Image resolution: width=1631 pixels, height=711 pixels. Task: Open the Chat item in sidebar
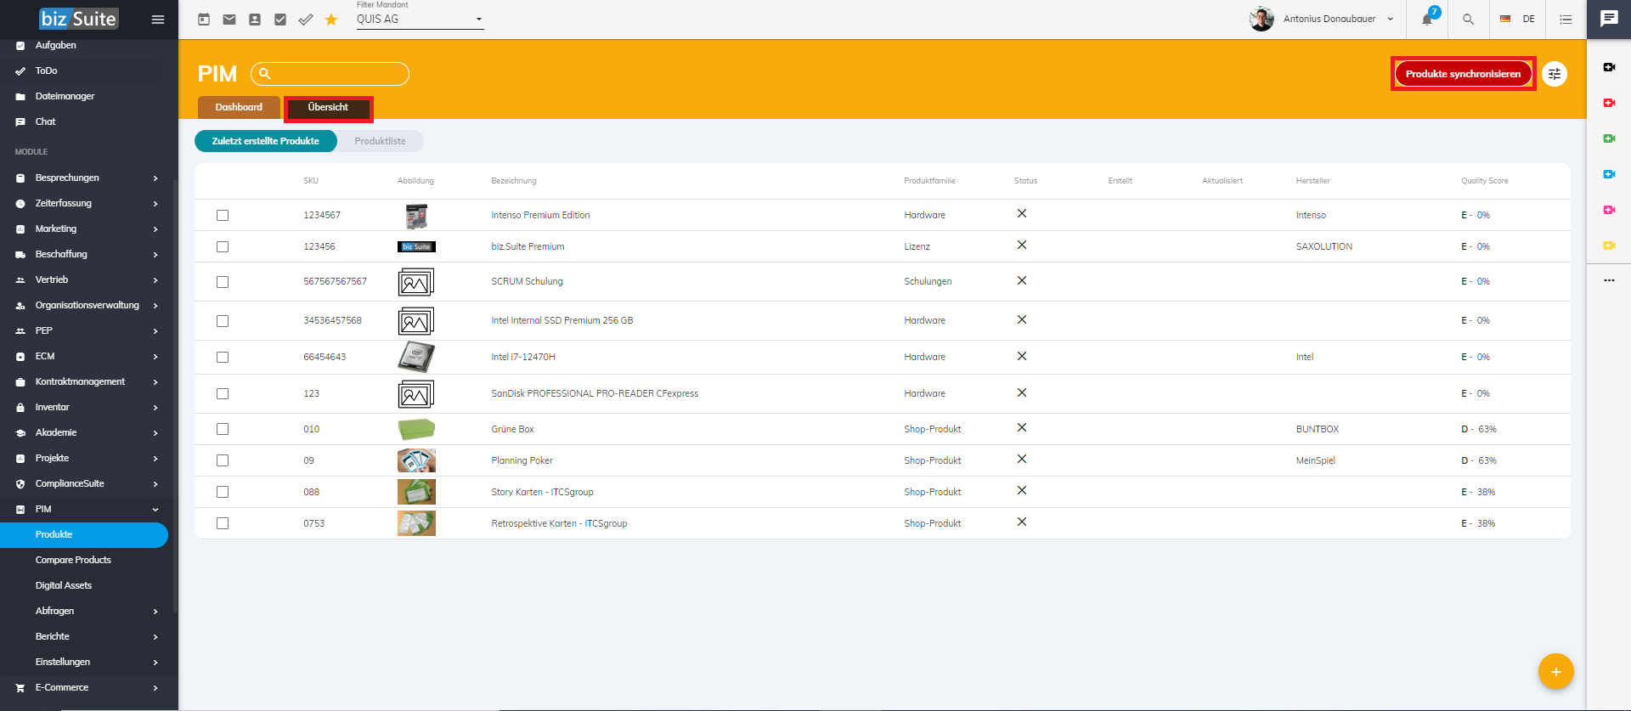pyautogui.click(x=45, y=121)
